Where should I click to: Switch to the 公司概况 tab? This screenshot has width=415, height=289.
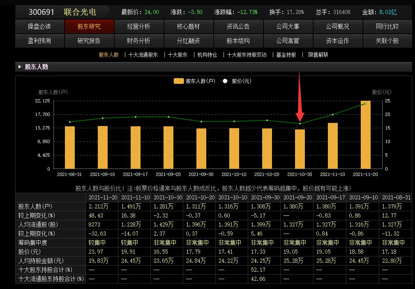click(x=338, y=26)
